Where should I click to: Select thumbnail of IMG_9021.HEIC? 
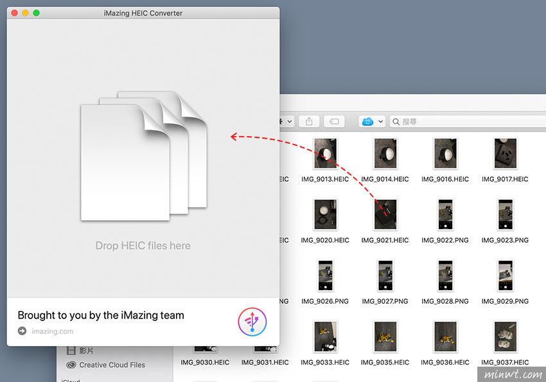385,214
